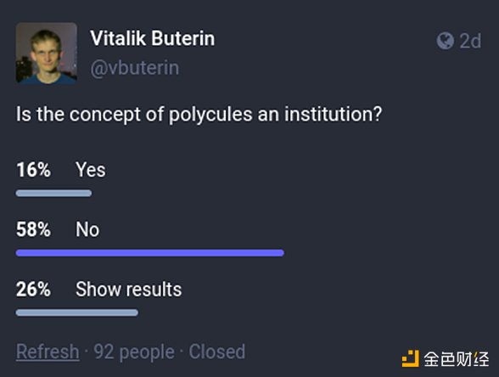
Task: Click the 26% percentage label
Action: point(33,289)
